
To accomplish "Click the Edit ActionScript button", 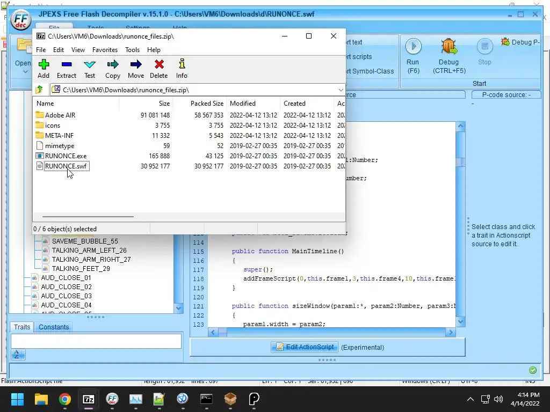I will click(x=305, y=347).
